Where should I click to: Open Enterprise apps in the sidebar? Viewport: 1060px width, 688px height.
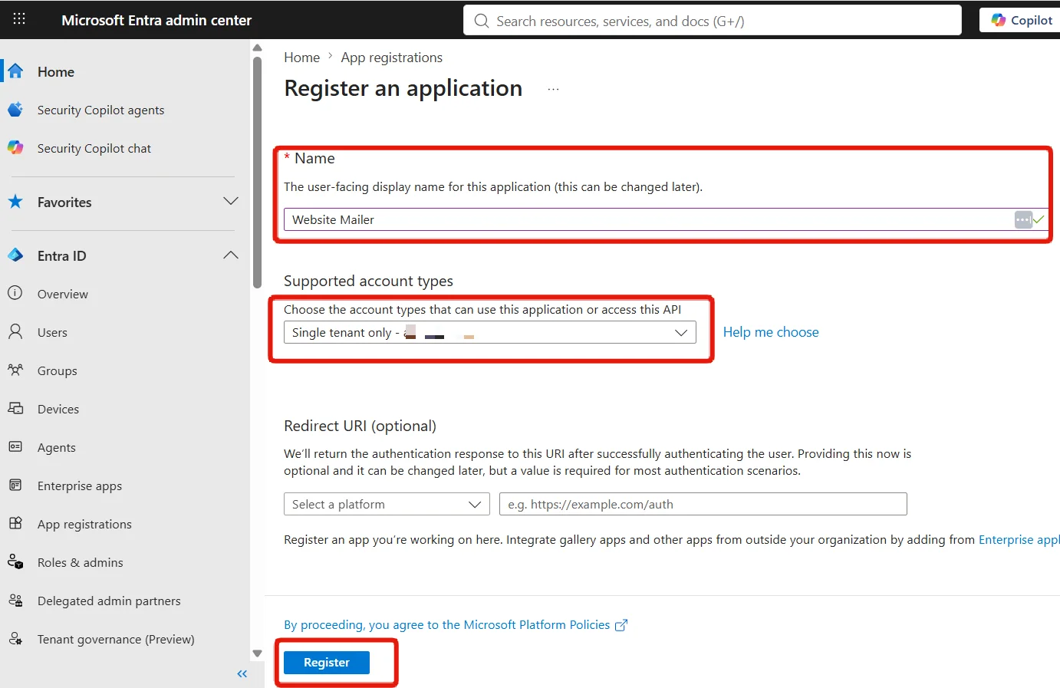tap(80, 486)
